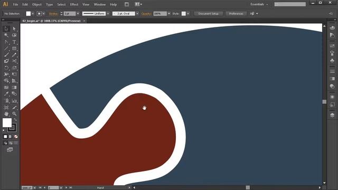Open the Stroke panel icon
Screen dimensions: 338x190
(332, 71)
